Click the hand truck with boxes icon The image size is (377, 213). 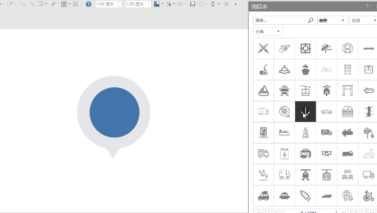263,70
